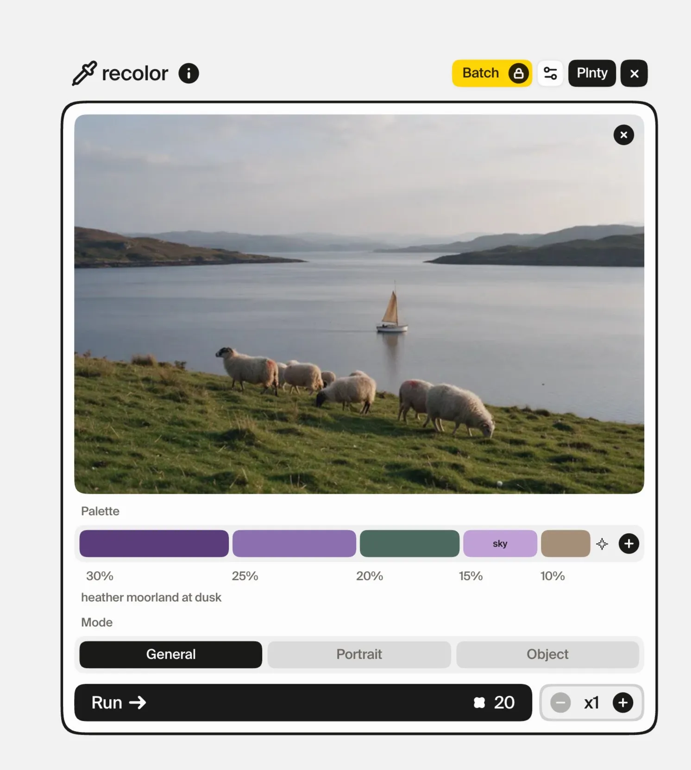Screen dimensions: 691x770
Task: Click the palette description heather moorland at dusk
Action: click(x=151, y=597)
